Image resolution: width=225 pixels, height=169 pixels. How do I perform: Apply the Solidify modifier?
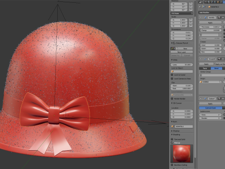tap(210, 23)
